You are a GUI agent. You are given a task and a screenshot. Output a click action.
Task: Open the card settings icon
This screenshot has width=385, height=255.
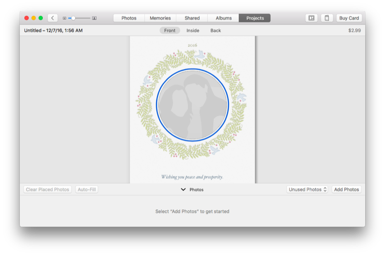click(327, 18)
